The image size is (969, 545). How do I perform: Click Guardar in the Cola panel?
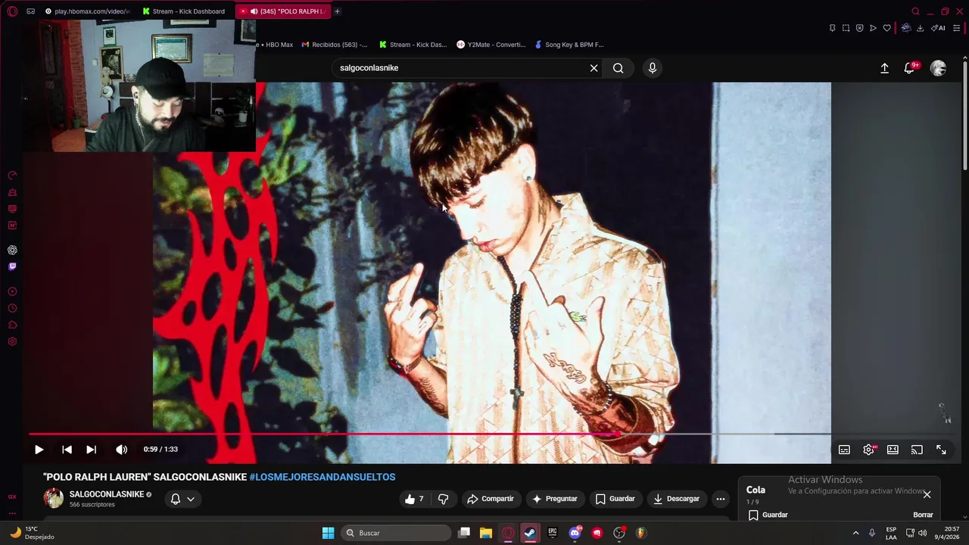point(768,515)
